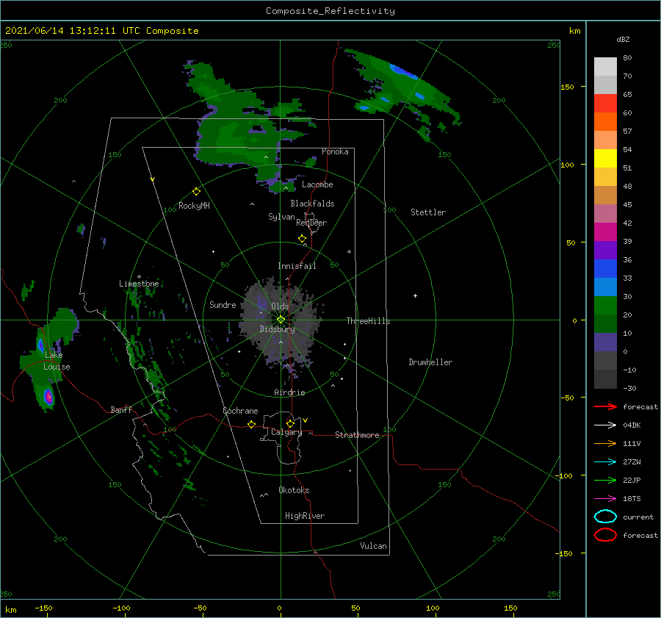The width and height of the screenshot is (661, 618).
Task: Click the bright green 30-20 dBZ swatch
Action: (x=605, y=306)
